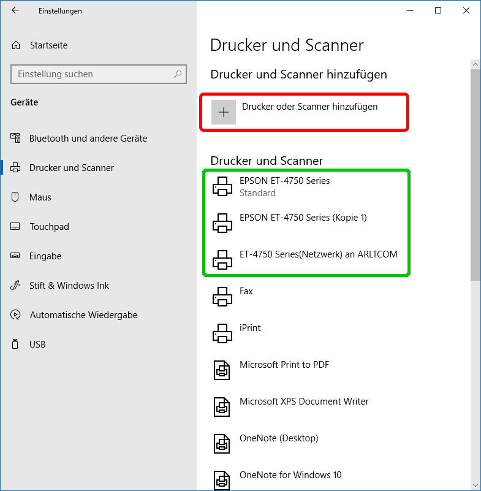Open Touchpad settings page

pos(49,227)
